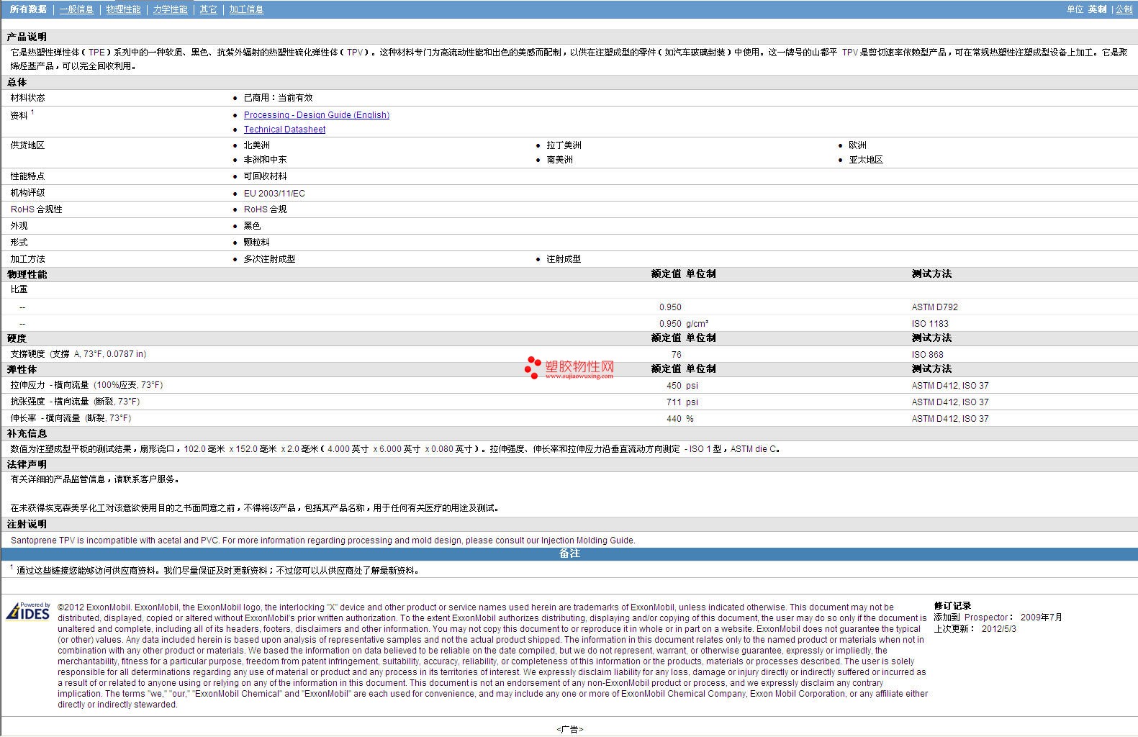Click the 补充信息 section heading

27,433
